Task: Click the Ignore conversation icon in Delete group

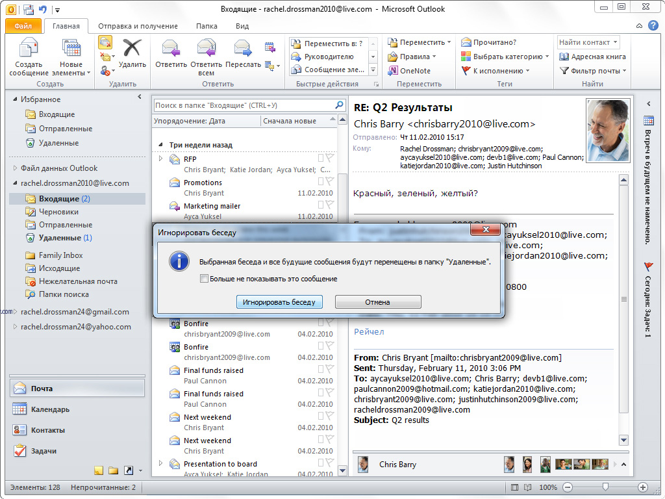Action: tap(105, 42)
